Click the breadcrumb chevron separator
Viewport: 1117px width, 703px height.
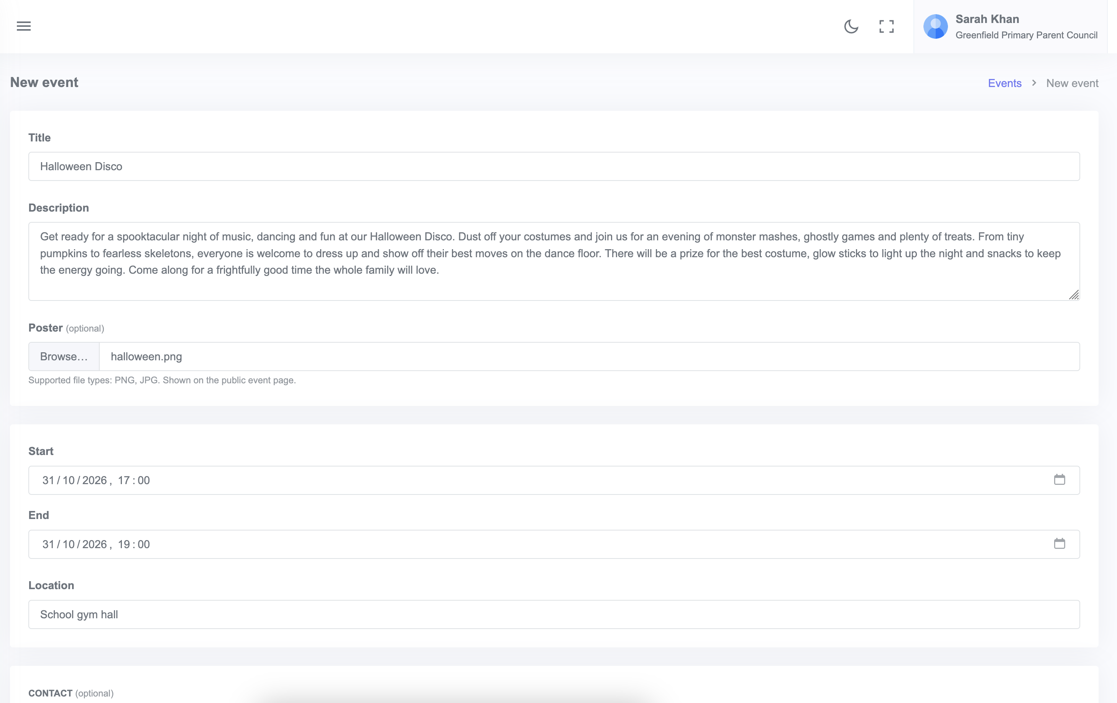point(1034,82)
